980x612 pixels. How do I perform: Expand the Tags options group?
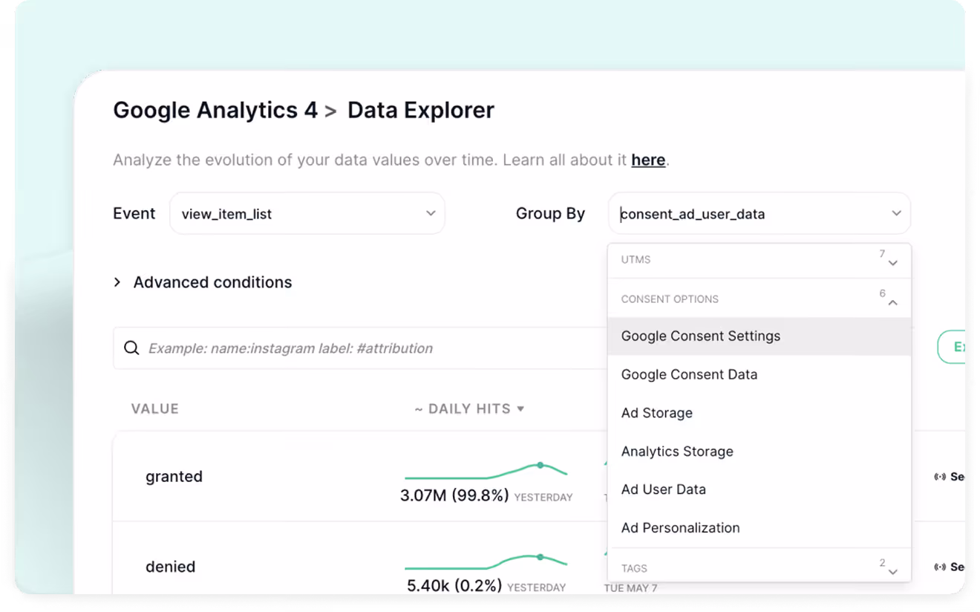click(759, 567)
